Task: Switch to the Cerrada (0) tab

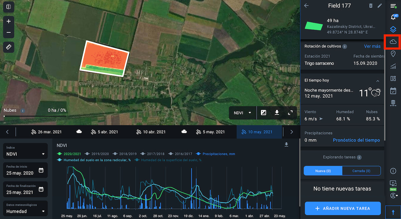Action: click(361, 171)
